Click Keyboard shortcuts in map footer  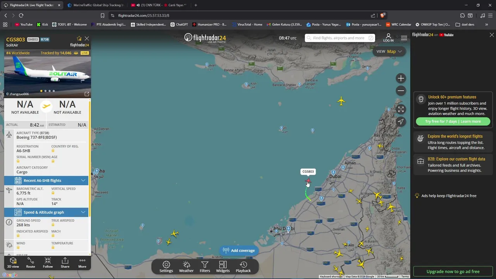(x=331, y=277)
